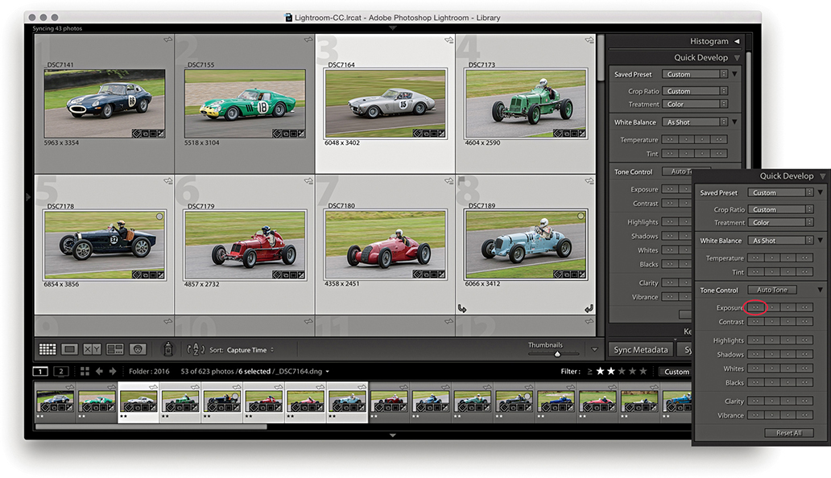Open Survey view
The width and height of the screenshot is (831, 478).
(114, 349)
